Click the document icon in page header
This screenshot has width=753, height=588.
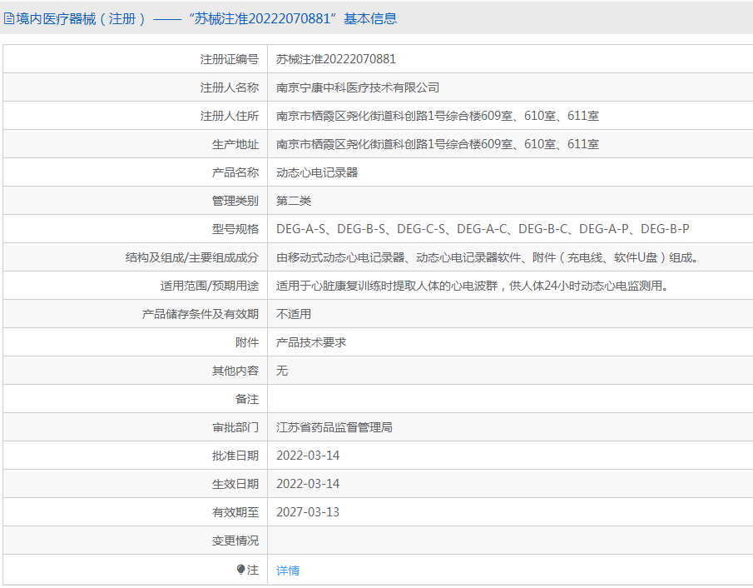pyautogui.click(x=8, y=19)
